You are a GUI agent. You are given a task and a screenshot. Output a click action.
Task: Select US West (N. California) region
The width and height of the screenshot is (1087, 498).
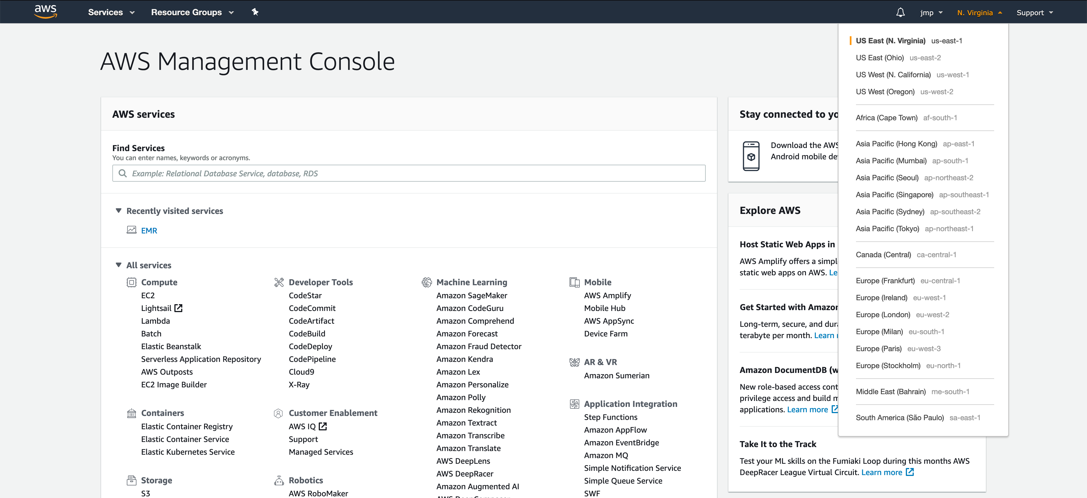pos(912,75)
